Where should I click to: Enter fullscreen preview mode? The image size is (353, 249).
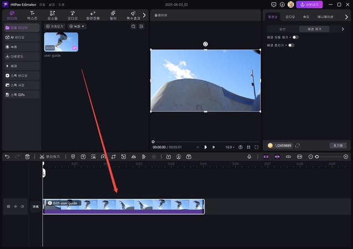point(257,147)
